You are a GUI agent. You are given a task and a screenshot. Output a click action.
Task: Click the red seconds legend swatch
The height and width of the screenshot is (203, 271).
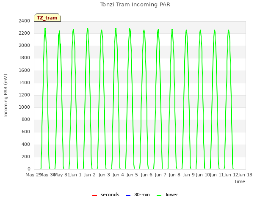94,195
